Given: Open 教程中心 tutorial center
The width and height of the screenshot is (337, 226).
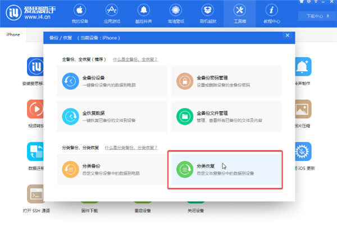Looking at the screenshot, I should (272, 15).
